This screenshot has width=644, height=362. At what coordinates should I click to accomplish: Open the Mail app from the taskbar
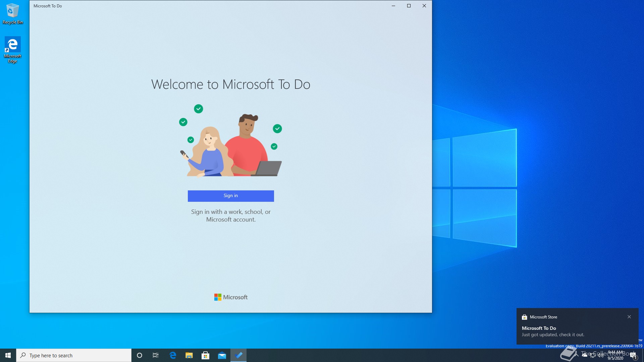222,355
